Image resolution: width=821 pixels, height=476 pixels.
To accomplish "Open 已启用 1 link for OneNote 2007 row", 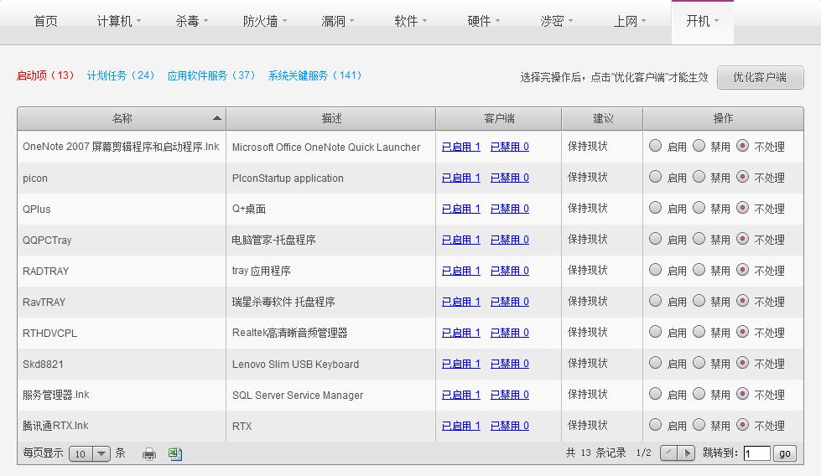I will point(460,147).
